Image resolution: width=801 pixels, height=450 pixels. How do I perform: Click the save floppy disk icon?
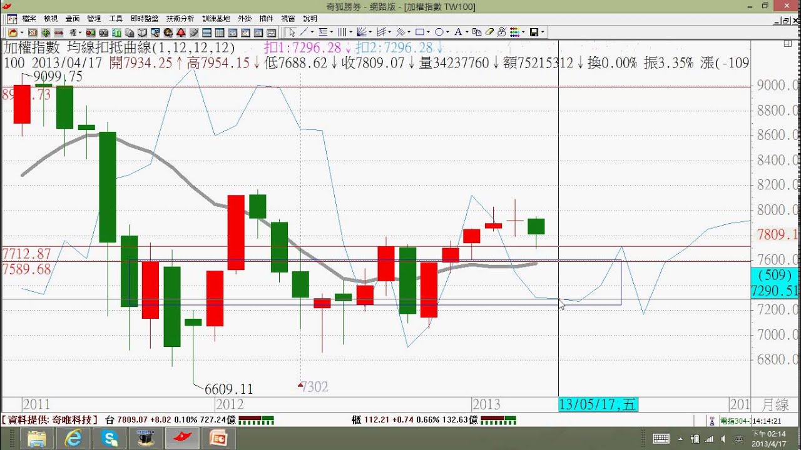(534, 32)
